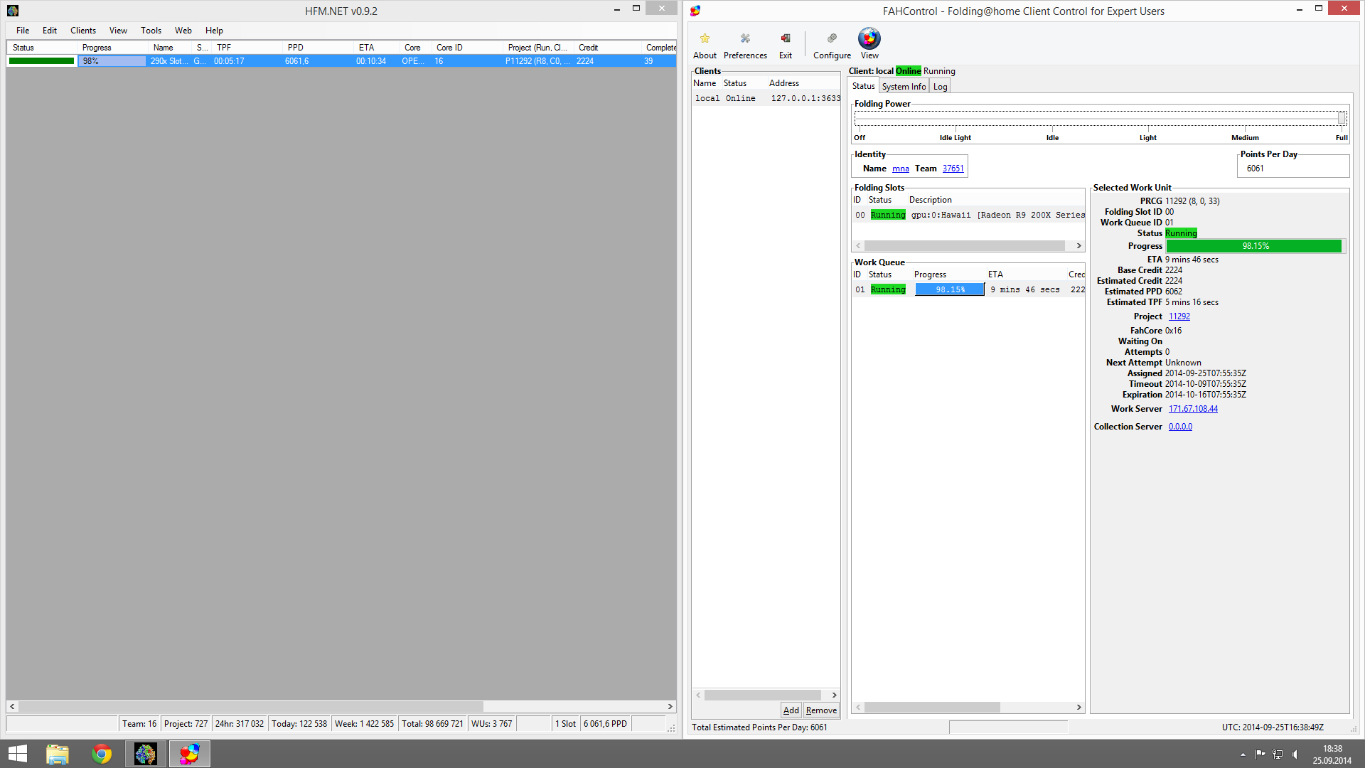The image size is (1365, 768).
Task: Select the P11292 project cell in HFM.NET
Action: 538,61
